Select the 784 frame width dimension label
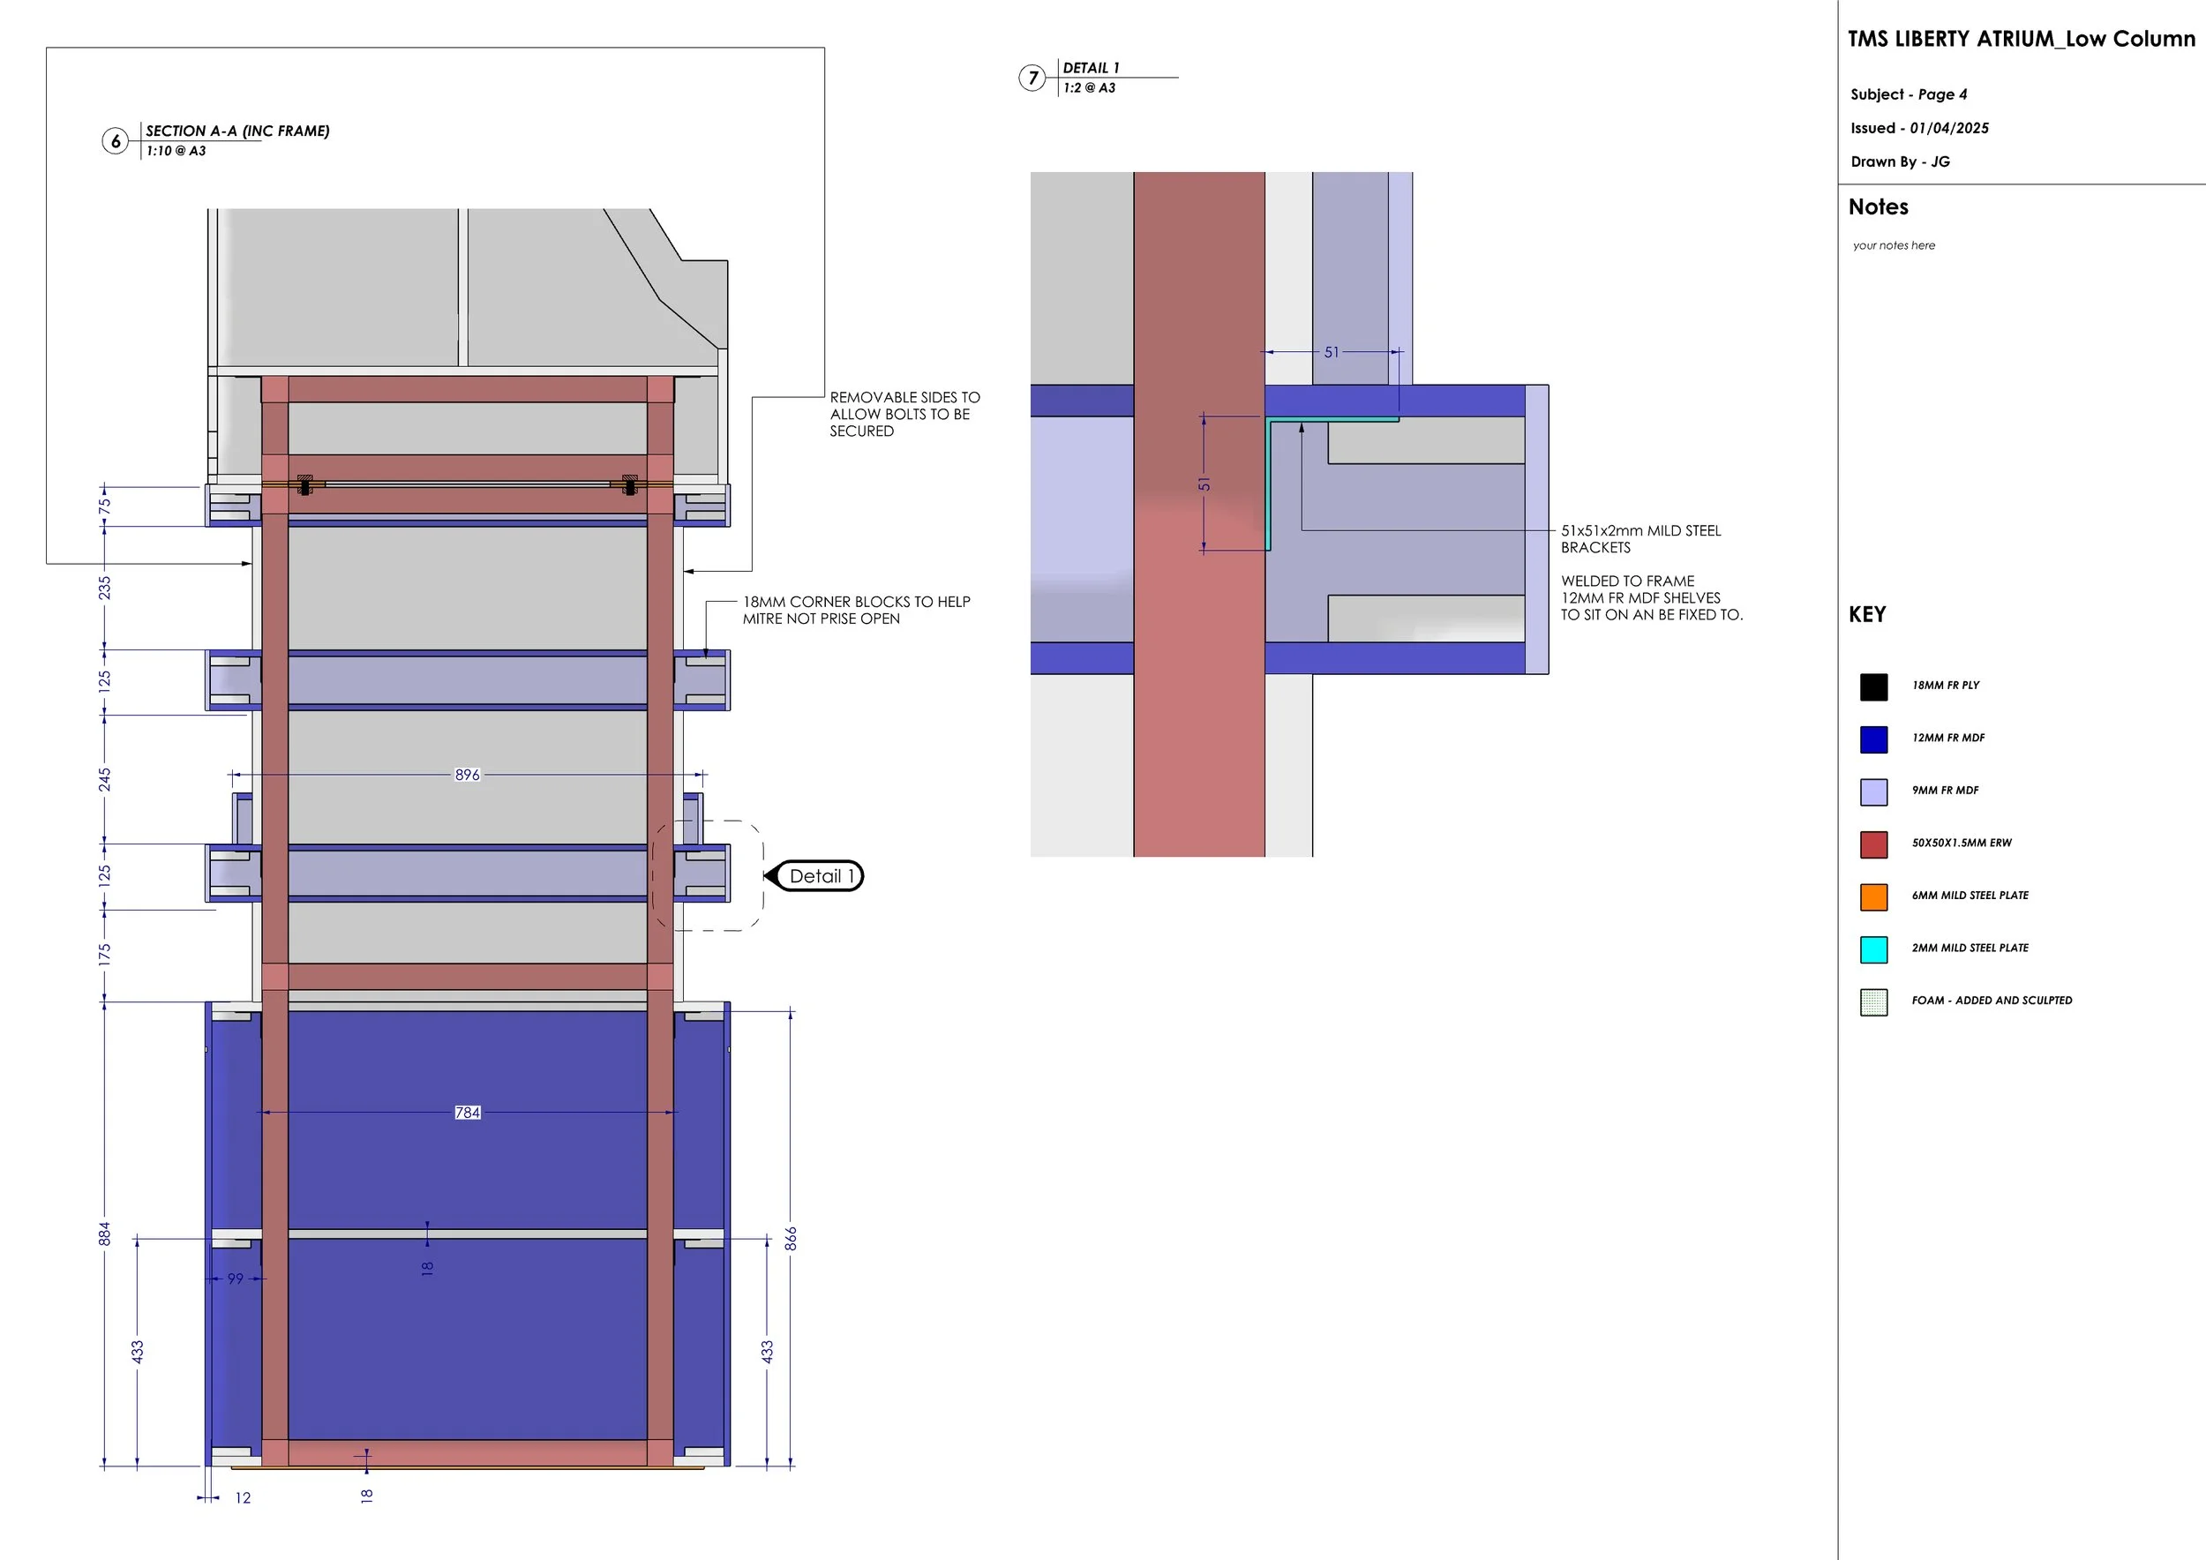2206x1560 pixels. 467,1113
